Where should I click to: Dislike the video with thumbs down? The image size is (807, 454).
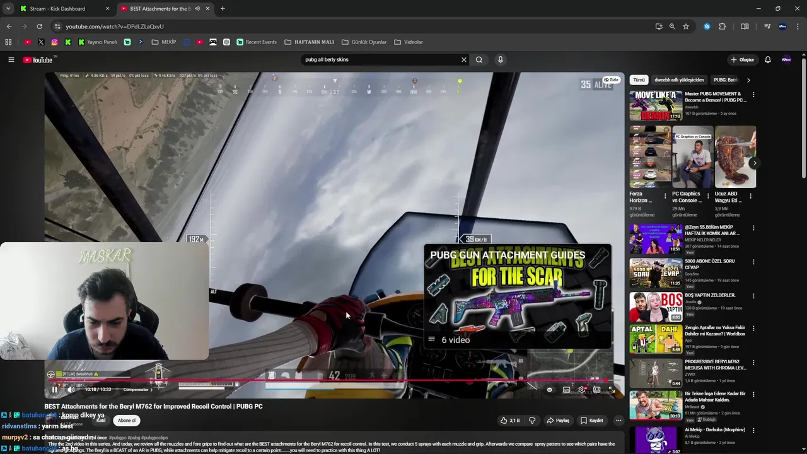click(x=532, y=421)
